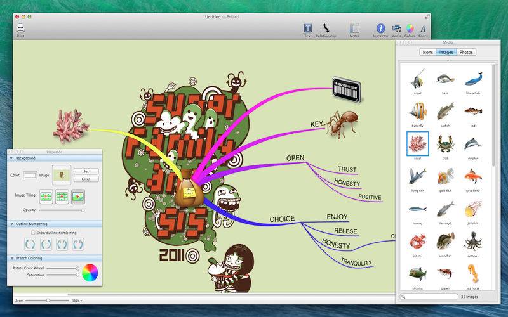Choose the third Image Tiling option
Viewport: 508px width, 317px height.
[x=77, y=197]
